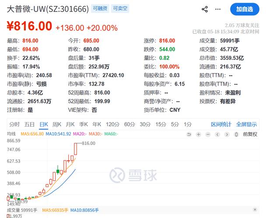Switch to 分时 chart tab
The height and width of the screenshot is (218, 266).
14,124
